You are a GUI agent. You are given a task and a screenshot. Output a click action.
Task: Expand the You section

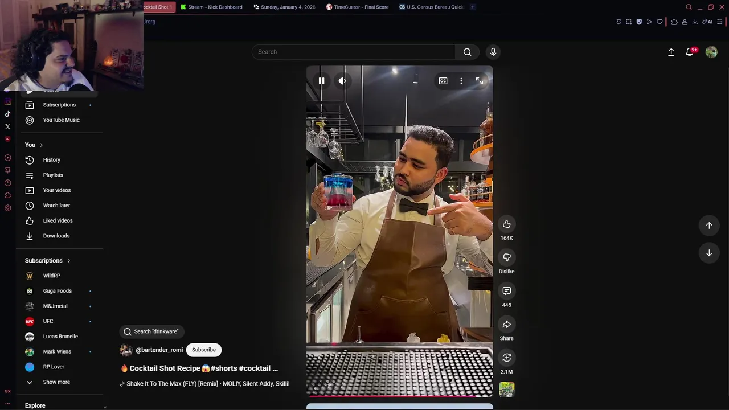[34, 145]
